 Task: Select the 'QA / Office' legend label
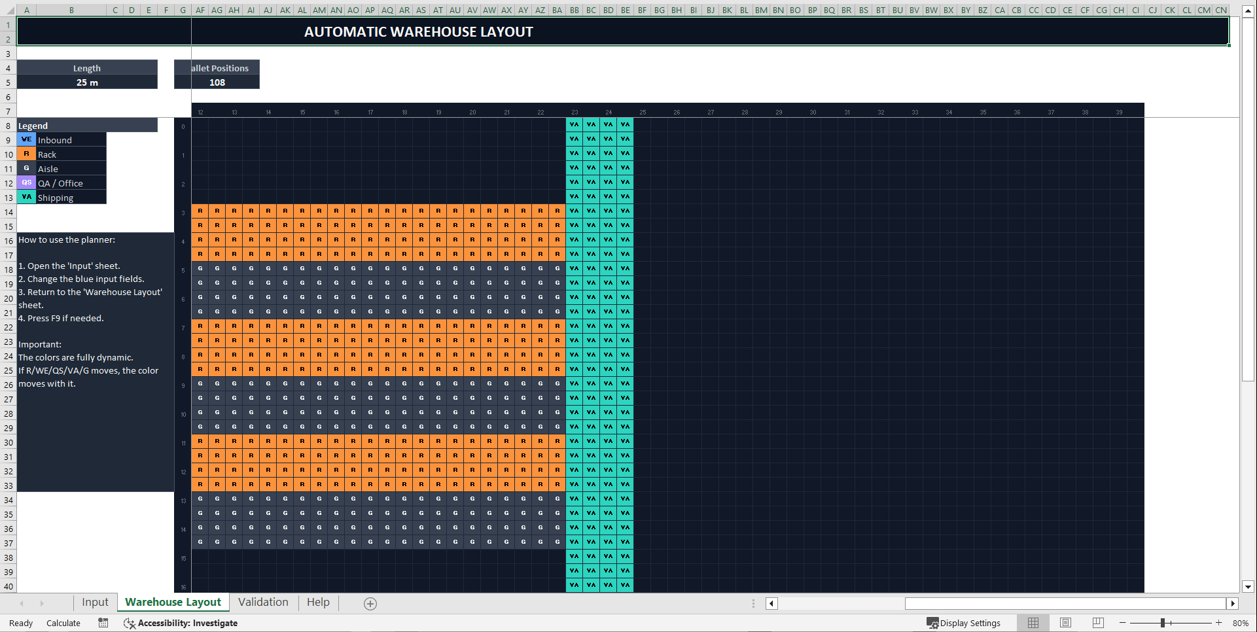(x=71, y=183)
